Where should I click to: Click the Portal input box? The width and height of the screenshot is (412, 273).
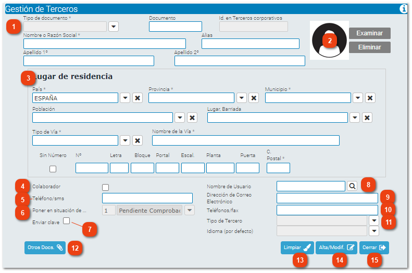[167, 168]
